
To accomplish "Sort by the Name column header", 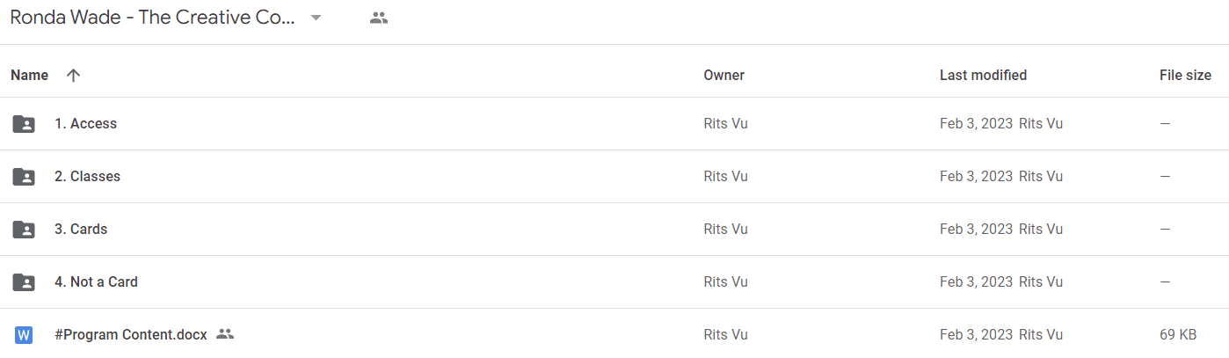I will click(29, 76).
